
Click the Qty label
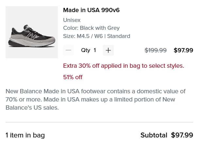(86, 50)
